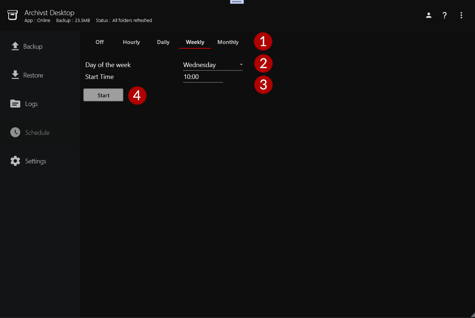Click the Backup upload arrow icon

pyautogui.click(x=15, y=46)
